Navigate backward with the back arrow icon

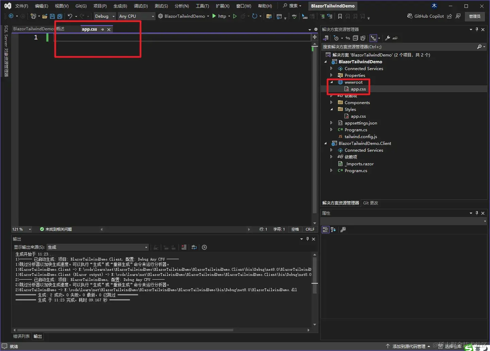coord(11,16)
